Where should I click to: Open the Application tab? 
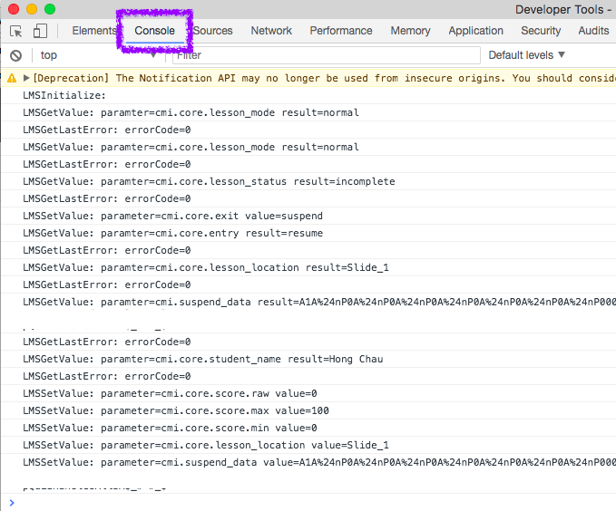(475, 31)
